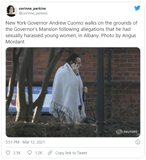Click the 1.2K replies count
Image resolution: width=146 pixels, height=160 pixels.
click(39, 153)
